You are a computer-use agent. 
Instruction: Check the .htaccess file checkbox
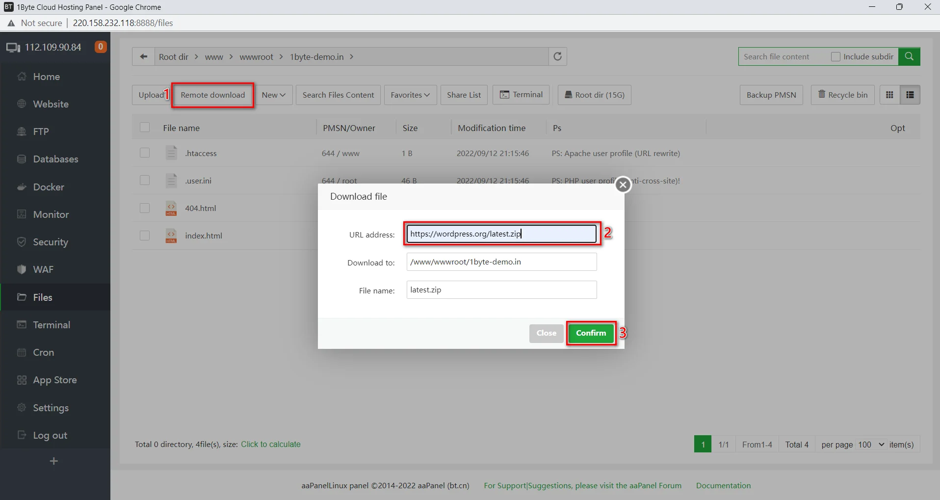(x=144, y=153)
